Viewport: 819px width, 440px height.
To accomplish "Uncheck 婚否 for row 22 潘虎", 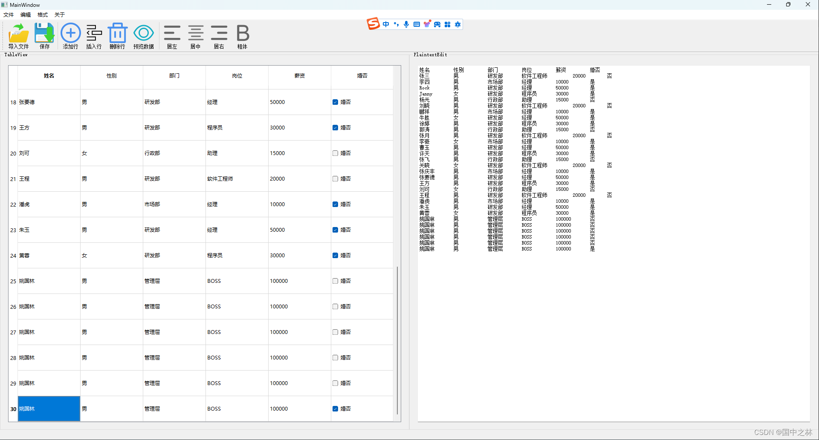I will 335,204.
